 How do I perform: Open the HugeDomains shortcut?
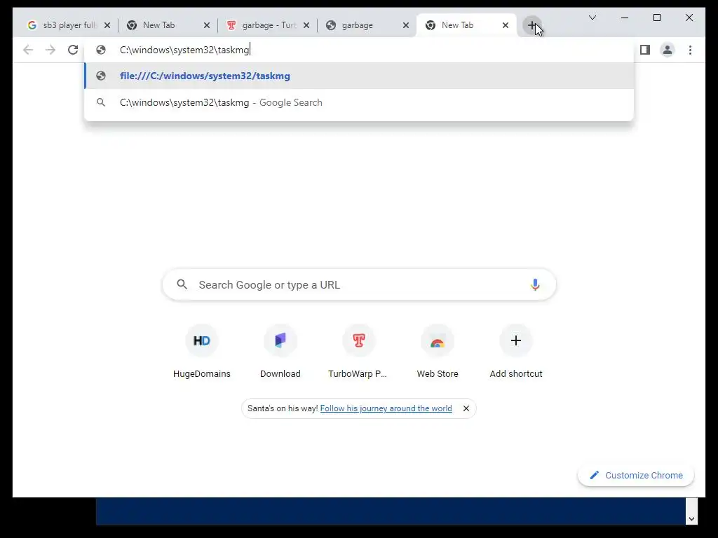pyautogui.click(x=201, y=352)
